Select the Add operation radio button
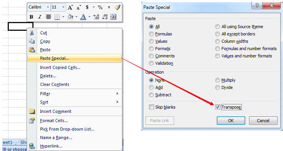Image resolution: width=283 pixels, height=151 pixels. click(x=151, y=87)
